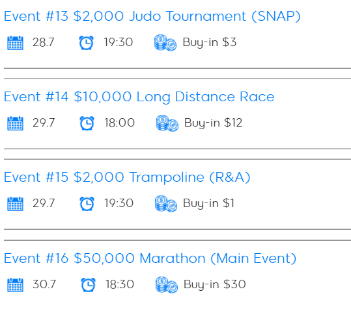Click coins icon beside Buy-in $3
351x309 pixels.
click(x=165, y=43)
